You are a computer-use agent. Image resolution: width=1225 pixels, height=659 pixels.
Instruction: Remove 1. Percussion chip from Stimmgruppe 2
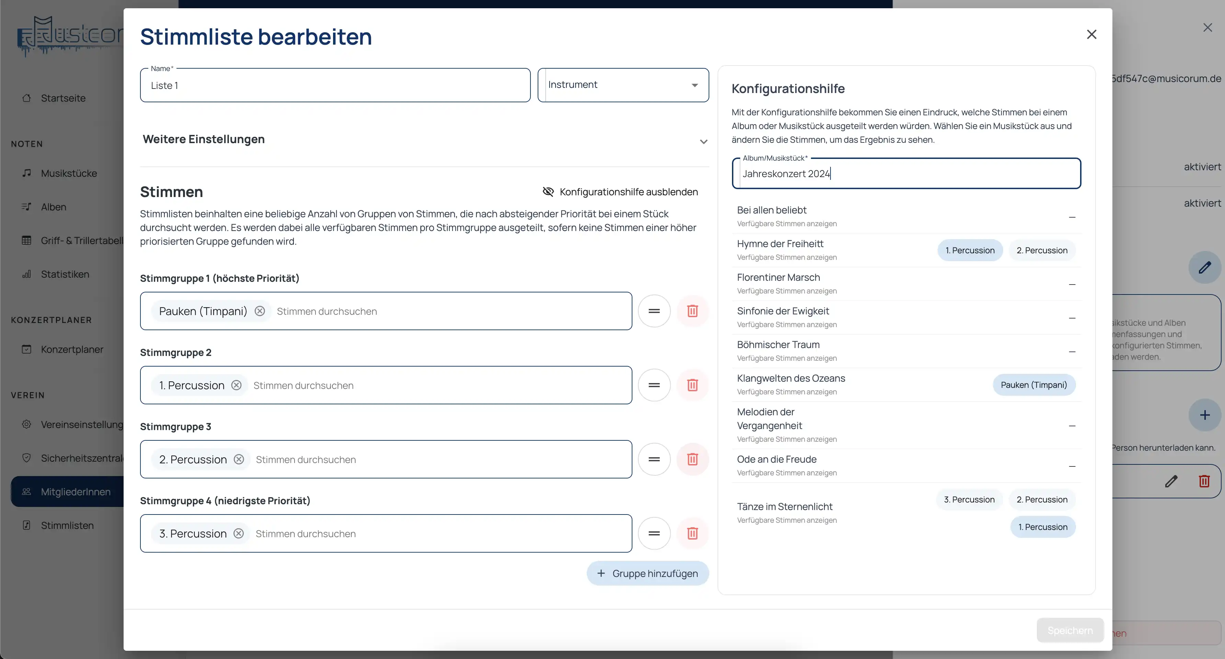(236, 385)
